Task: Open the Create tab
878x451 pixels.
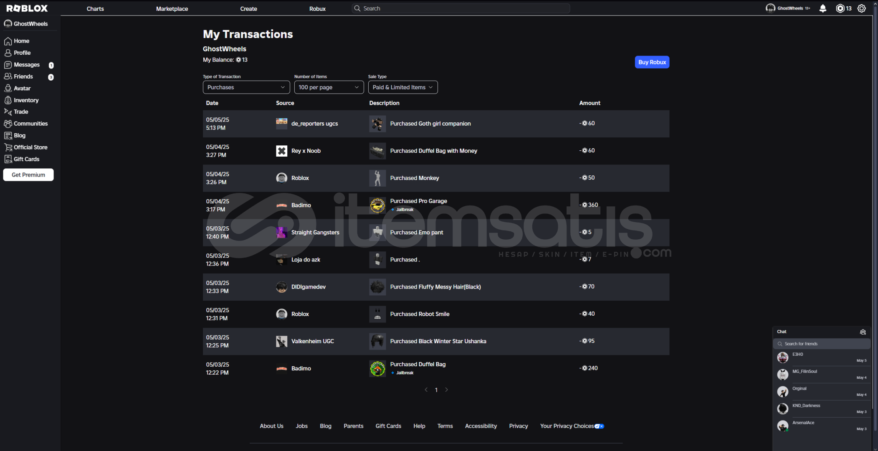Action: tap(248, 8)
